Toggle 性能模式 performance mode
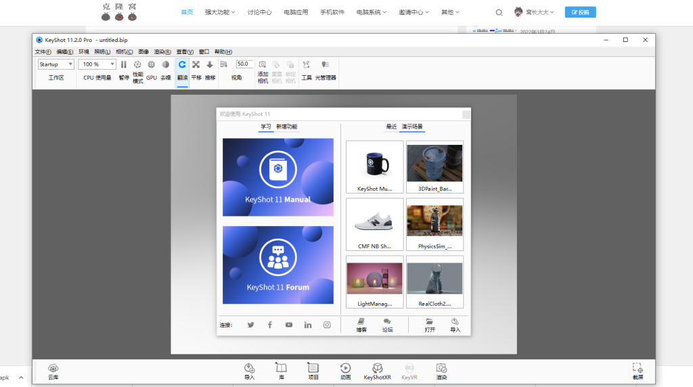This screenshot has width=693, height=387. 137,72
